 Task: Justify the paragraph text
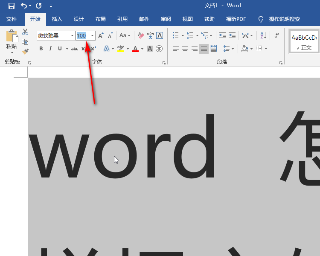coord(204,49)
